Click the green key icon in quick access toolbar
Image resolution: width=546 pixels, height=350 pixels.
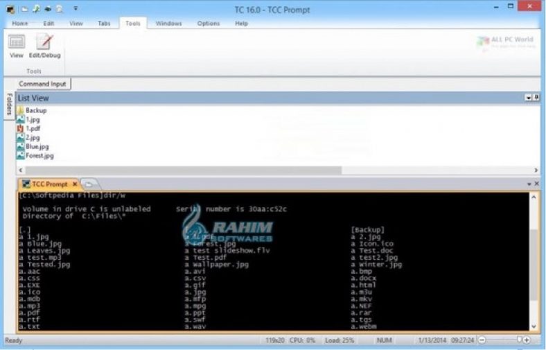pyautogui.click(x=36, y=9)
